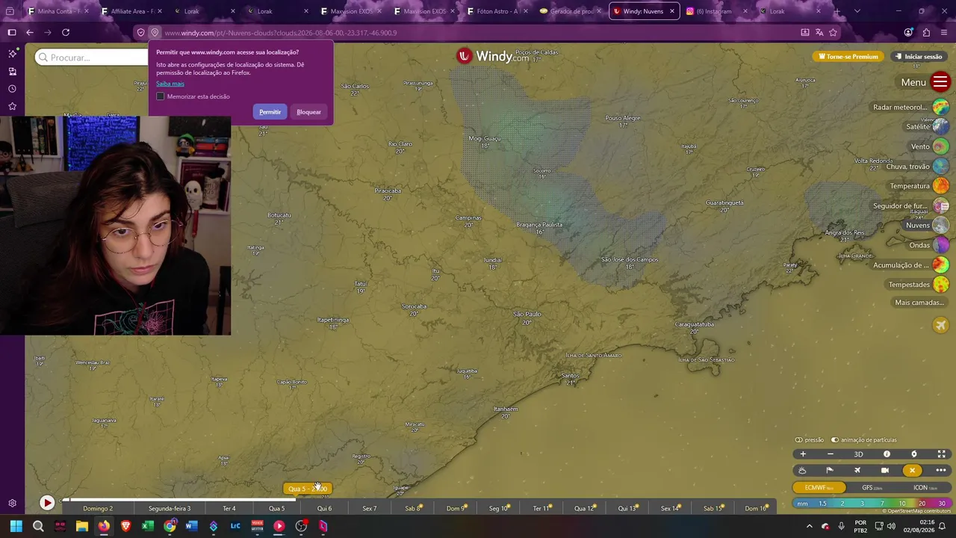Viewport: 956px width, 538px height.
Task: Switch to the Instagram browser tab
Action: point(717,11)
